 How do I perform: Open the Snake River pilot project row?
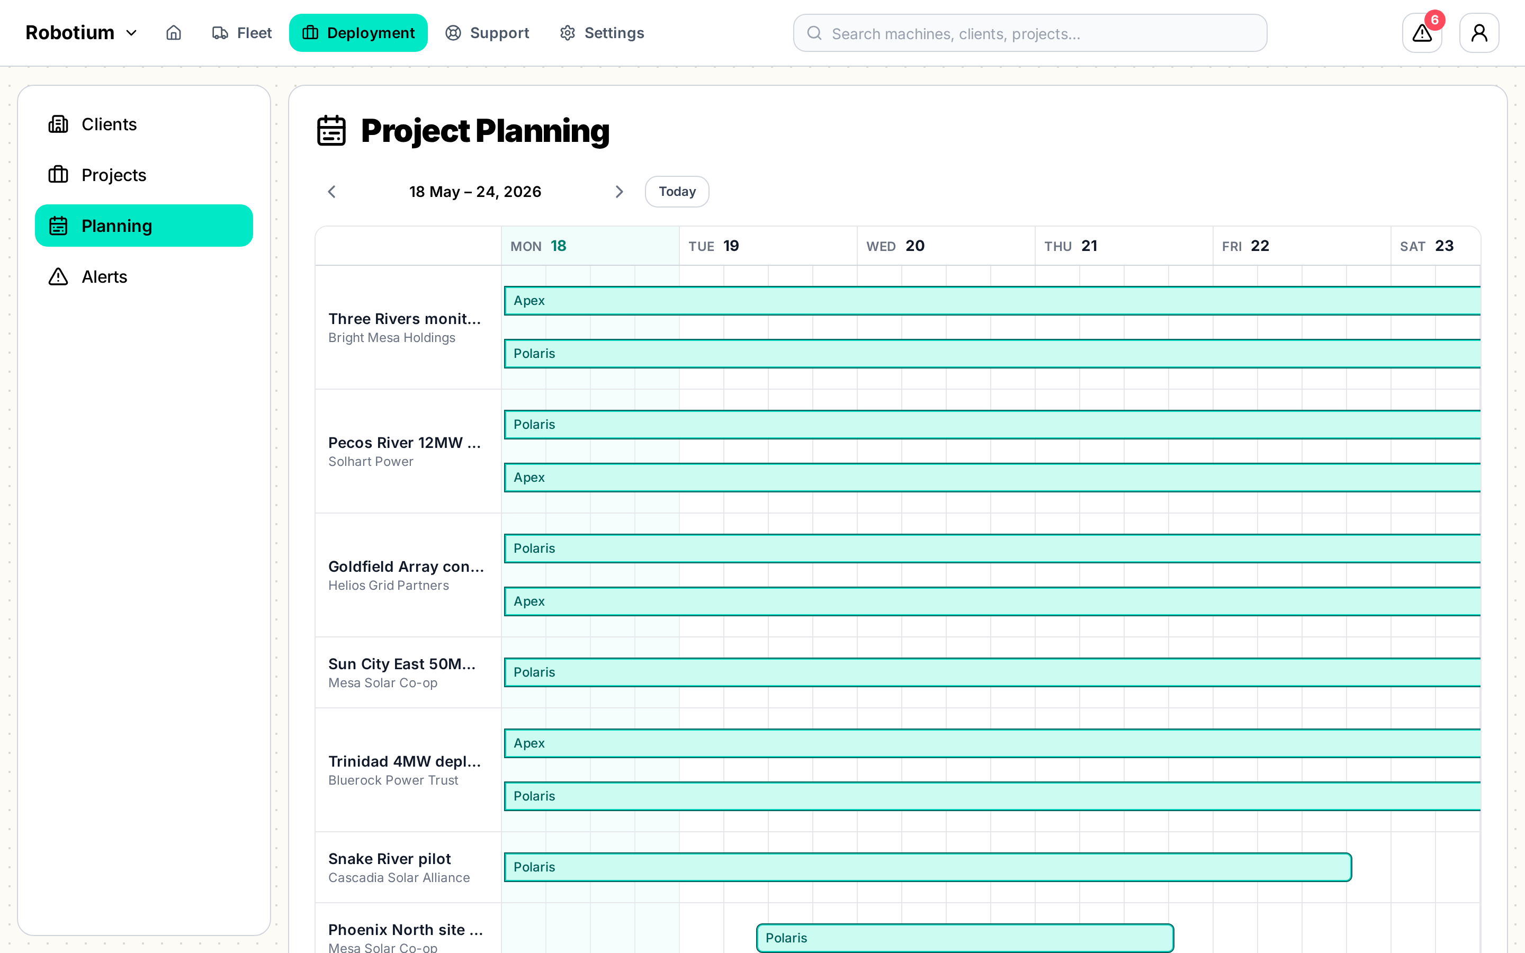coord(408,867)
